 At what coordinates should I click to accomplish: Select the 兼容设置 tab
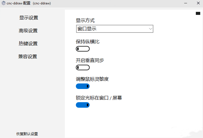coord(28,56)
